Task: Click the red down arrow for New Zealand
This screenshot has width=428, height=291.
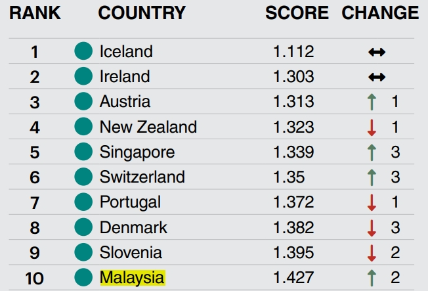Action: tap(372, 127)
